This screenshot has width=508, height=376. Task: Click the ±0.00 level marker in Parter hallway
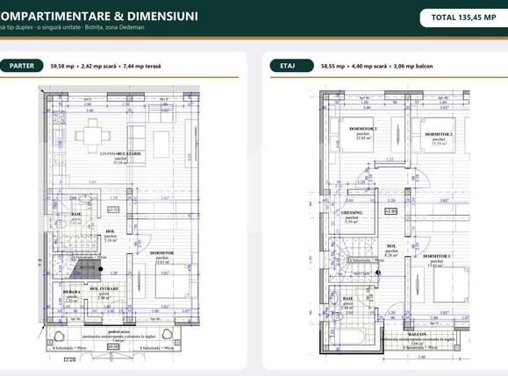click(113, 209)
